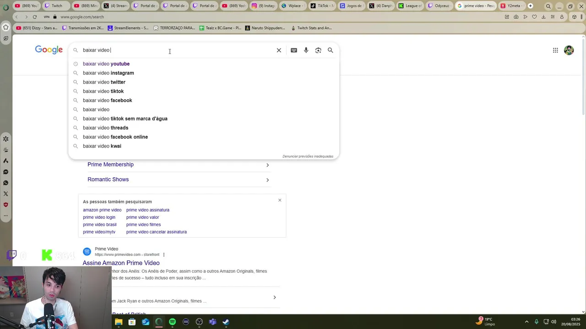Open WhatsApp in the browser sidebar
This screenshot has width=586, height=329.
click(x=5, y=183)
